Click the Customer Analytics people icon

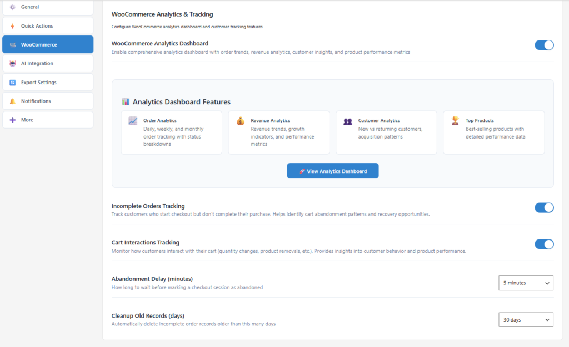pyautogui.click(x=348, y=121)
